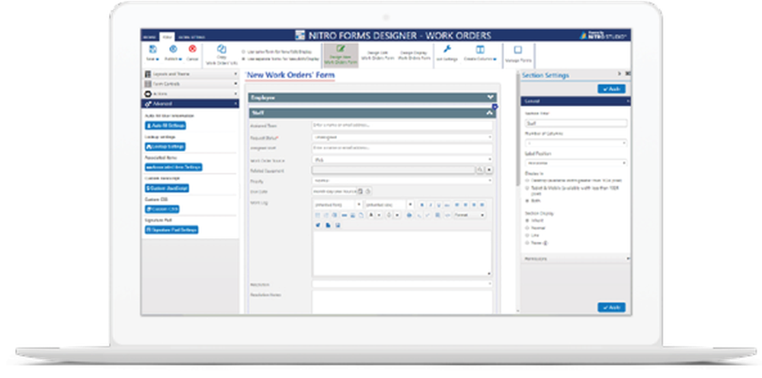
Task: Open the Request Status dropdown
Action: (x=402, y=138)
